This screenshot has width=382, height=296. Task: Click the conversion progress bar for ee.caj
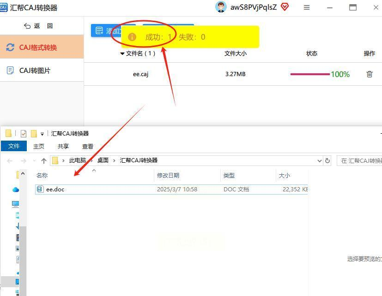click(x=310, y=74)
